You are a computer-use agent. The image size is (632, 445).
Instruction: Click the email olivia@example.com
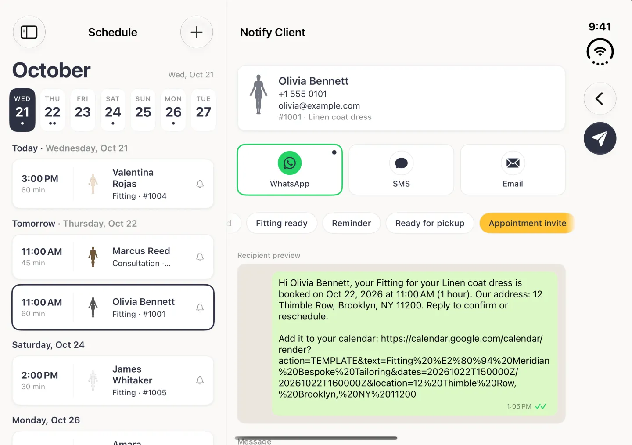tap(319, 105)
